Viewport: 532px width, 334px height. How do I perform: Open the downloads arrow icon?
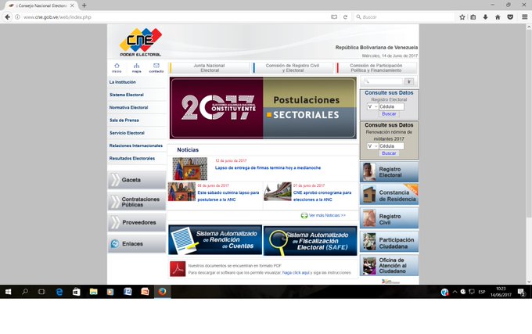(x=486, y=17)
